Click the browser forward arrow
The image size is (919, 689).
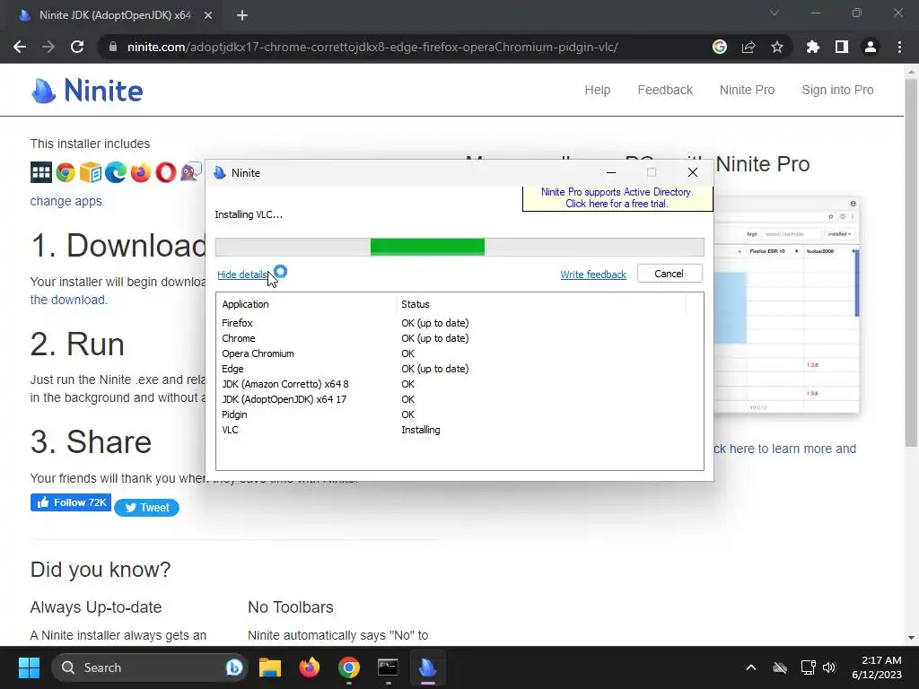tap(48, 47)
